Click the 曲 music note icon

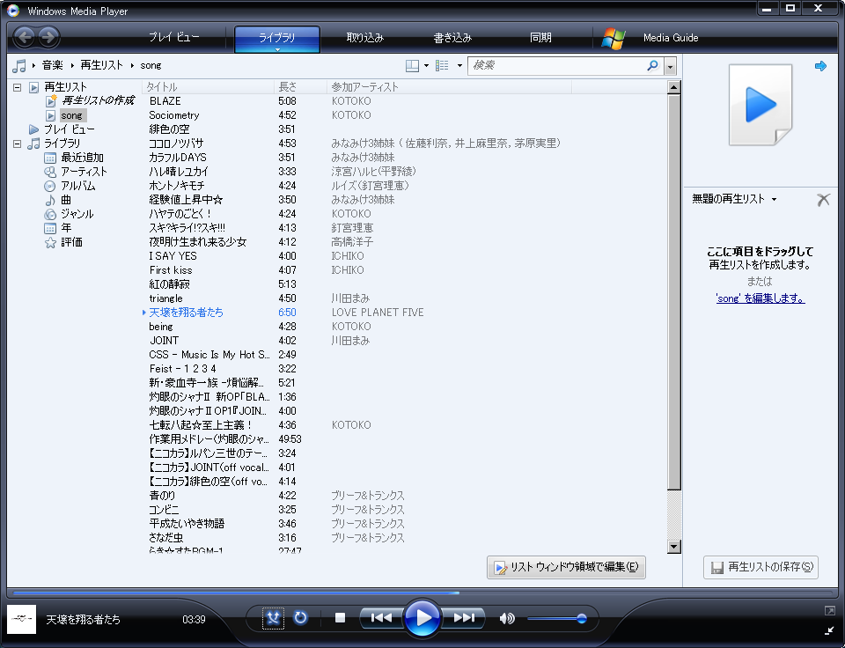coord(50,200)
